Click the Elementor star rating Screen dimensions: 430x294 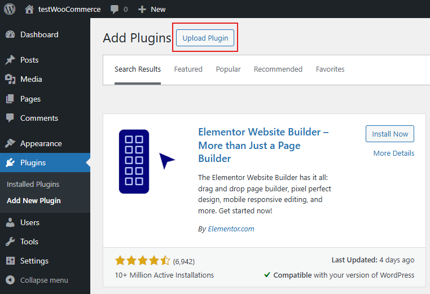(x=143, y=261)
